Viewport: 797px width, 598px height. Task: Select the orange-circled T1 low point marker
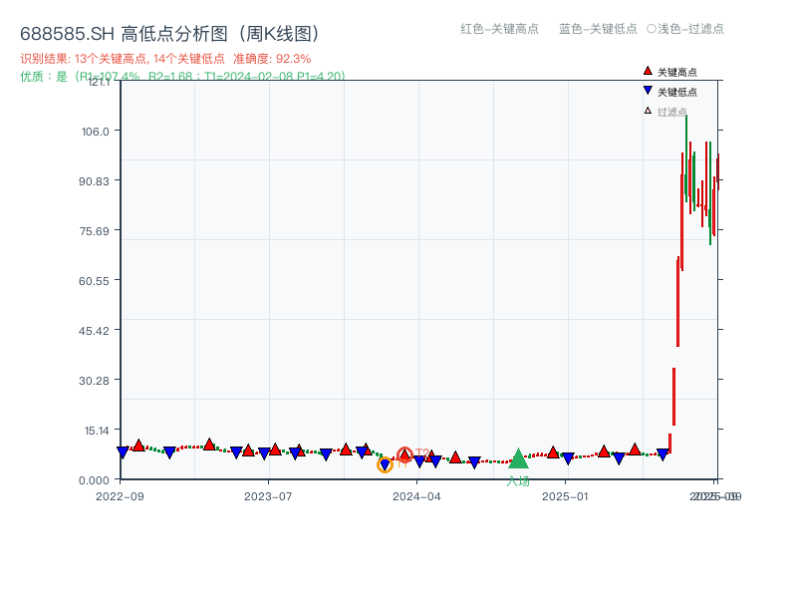point(384,464)
